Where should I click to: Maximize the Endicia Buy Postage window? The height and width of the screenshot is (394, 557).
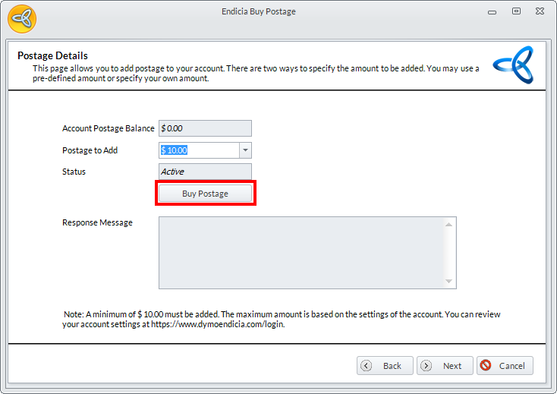(x=516, y=11)
